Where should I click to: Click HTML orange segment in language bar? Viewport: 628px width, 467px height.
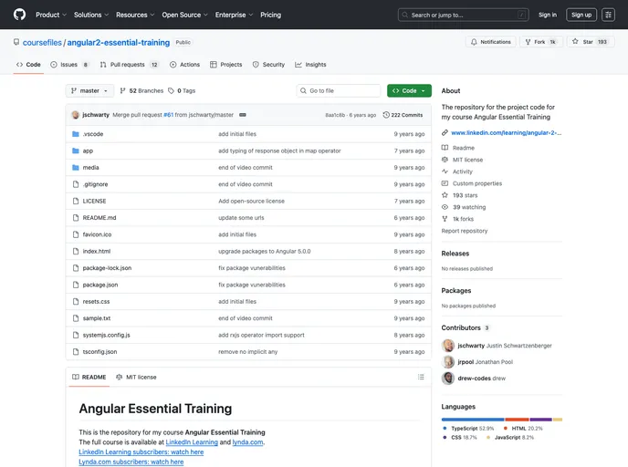click(517, 420)
